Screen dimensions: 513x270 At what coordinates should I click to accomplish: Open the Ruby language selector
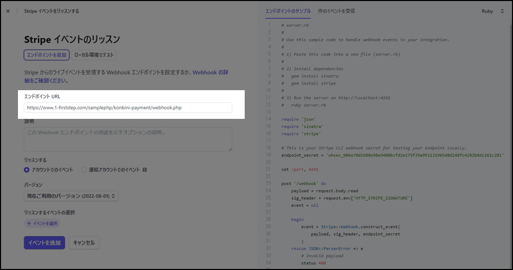(492, 11)
